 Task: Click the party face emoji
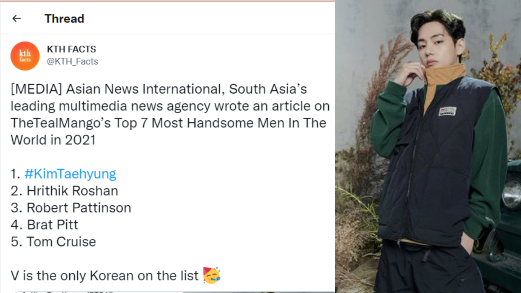click(211, 275)
